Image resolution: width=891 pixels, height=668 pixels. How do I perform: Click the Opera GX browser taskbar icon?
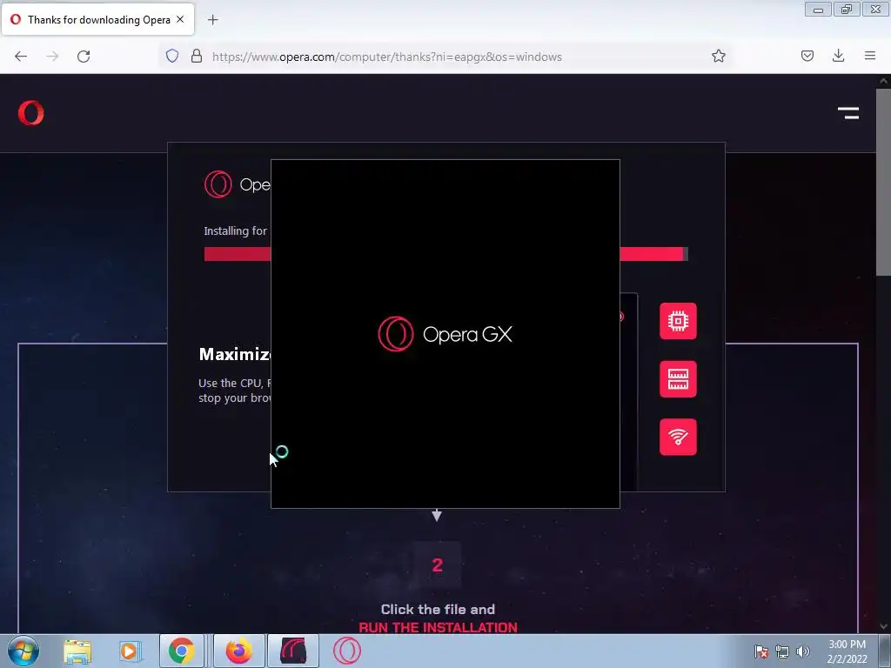[346, 651]
